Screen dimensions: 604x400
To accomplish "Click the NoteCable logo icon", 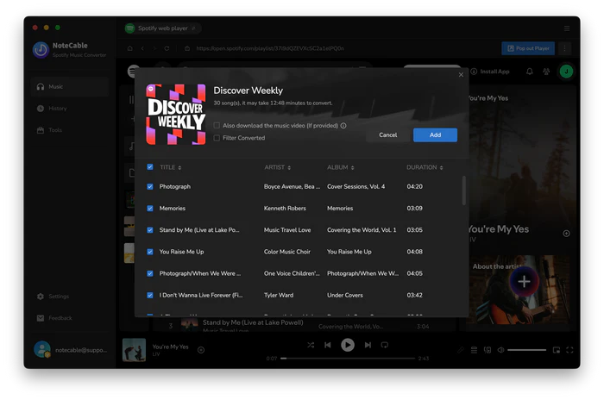I will pos(41,50).
